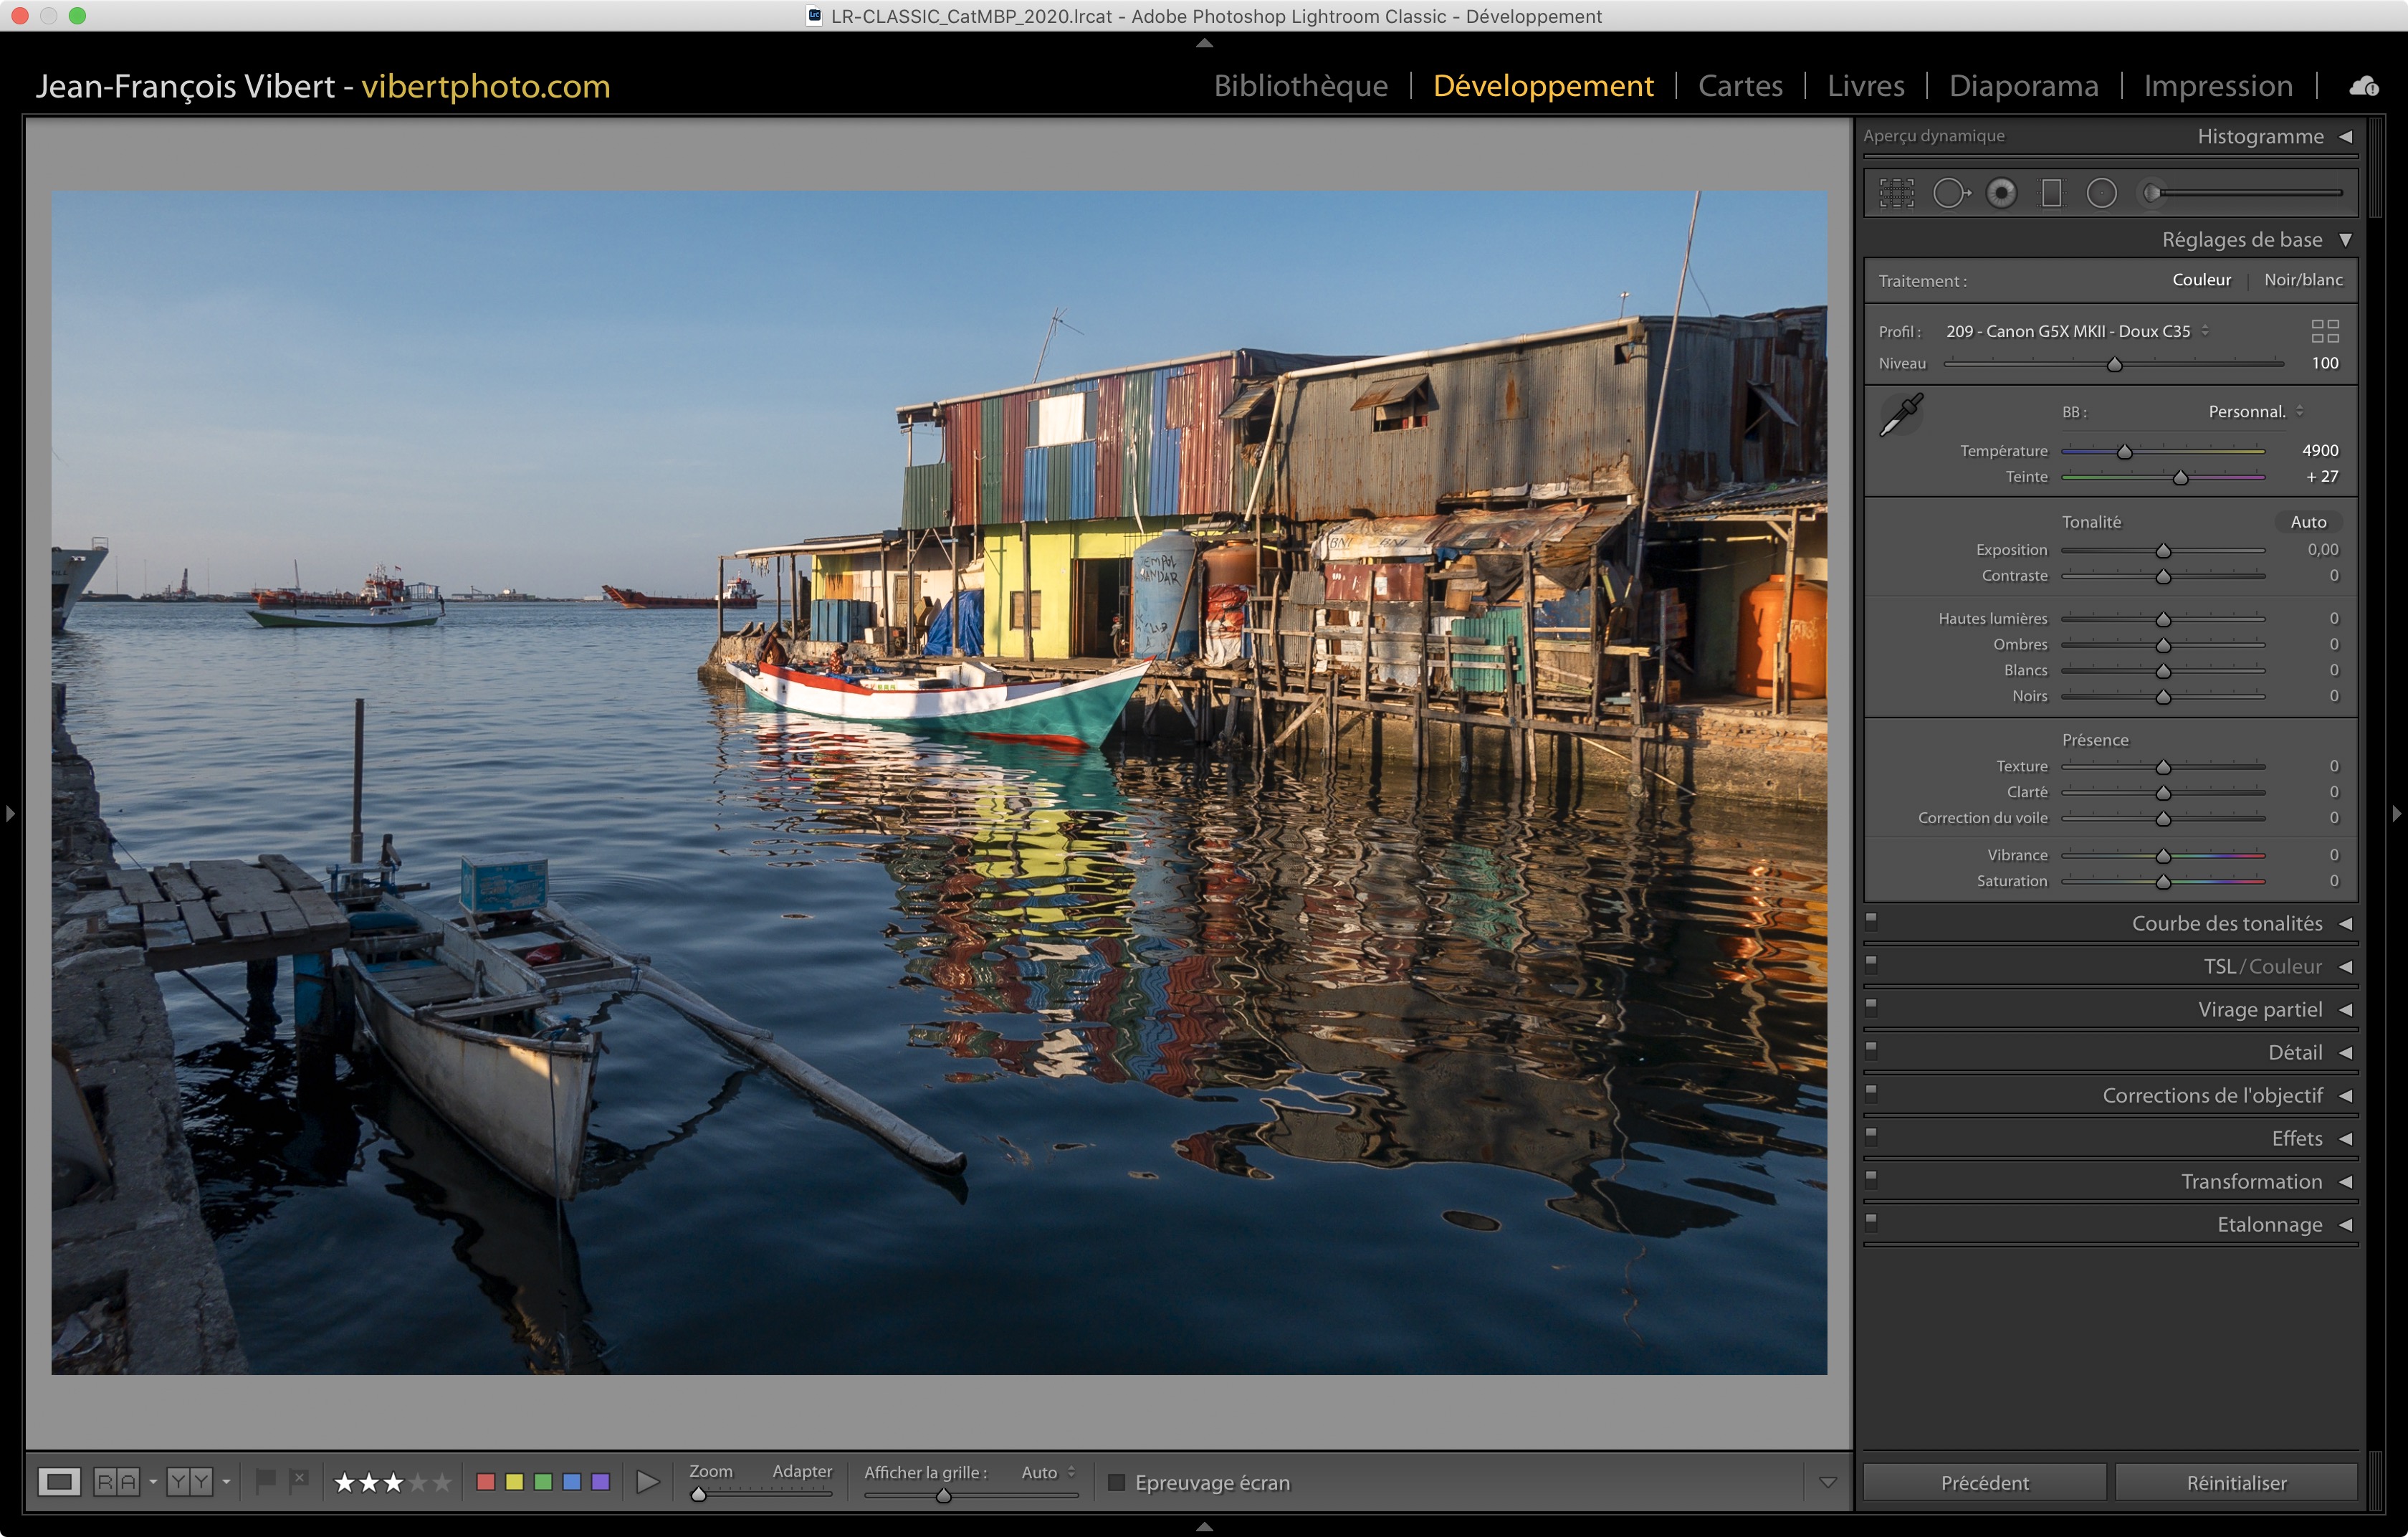This screenshot has height=1537, width=2408.
Task: Click the Auto tonalité button
Action: [2308, 522]
